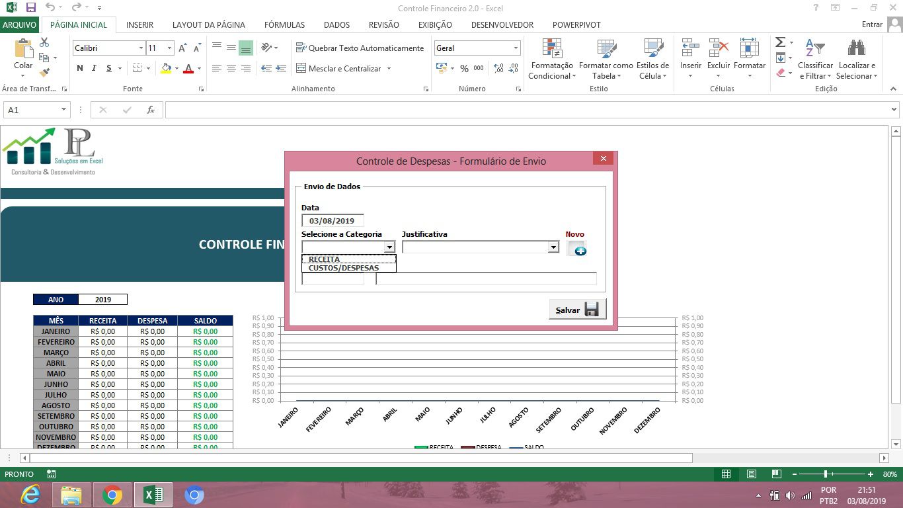Enable Quebrar Texto Automaticamente
The image size is (903, 508).
tap(360, 48)
